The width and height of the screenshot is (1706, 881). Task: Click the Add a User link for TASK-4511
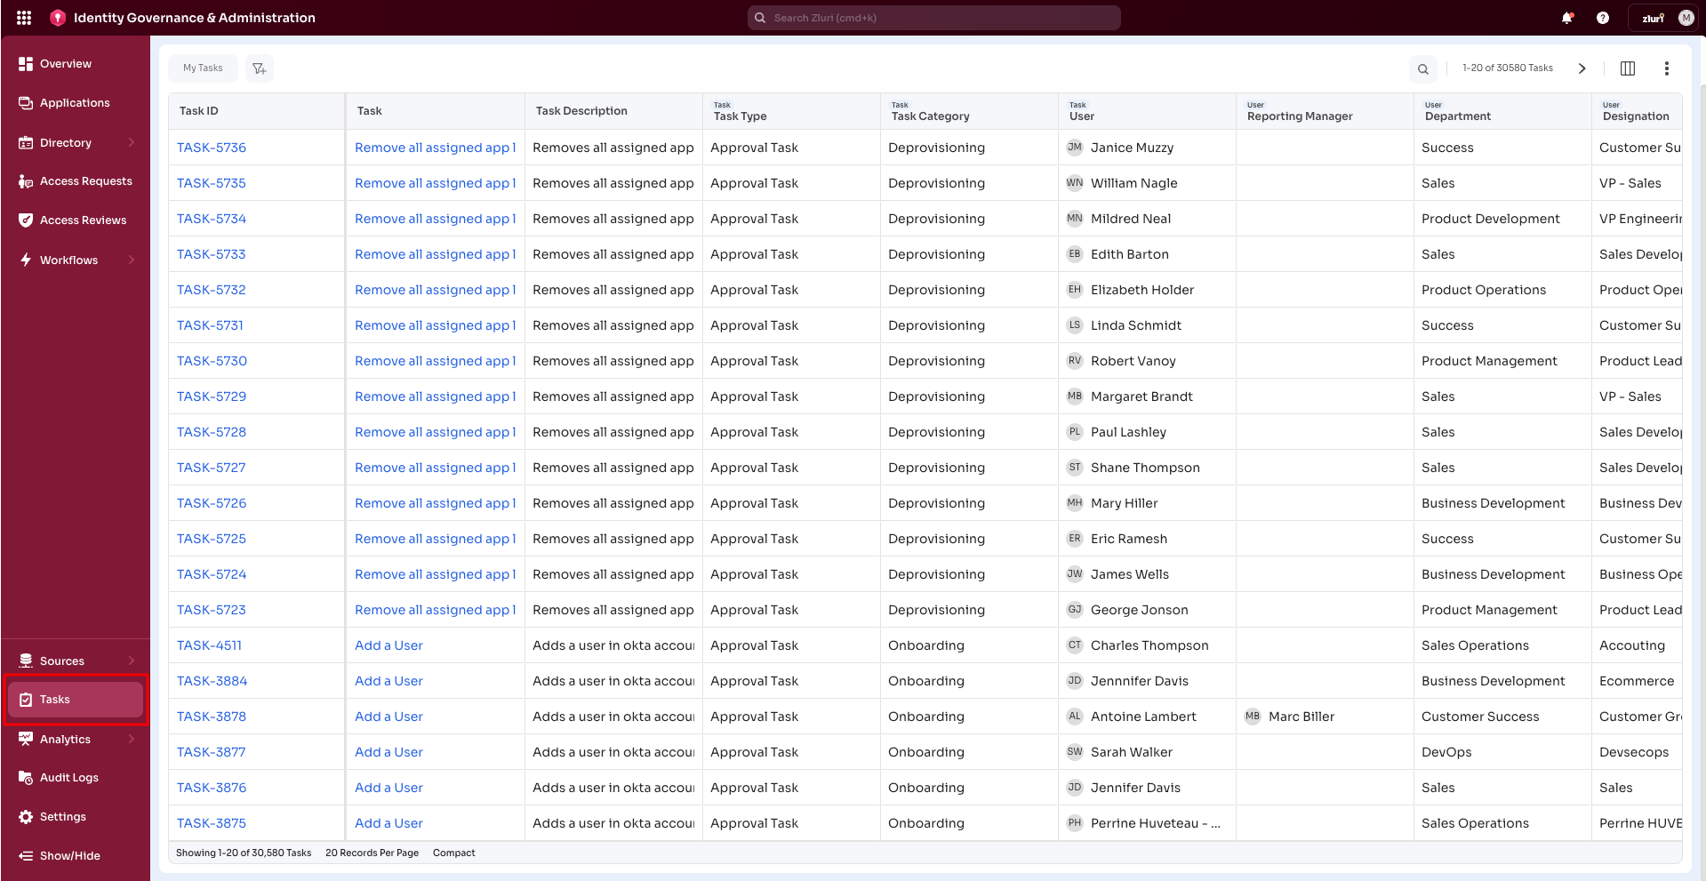pos(388,645)
